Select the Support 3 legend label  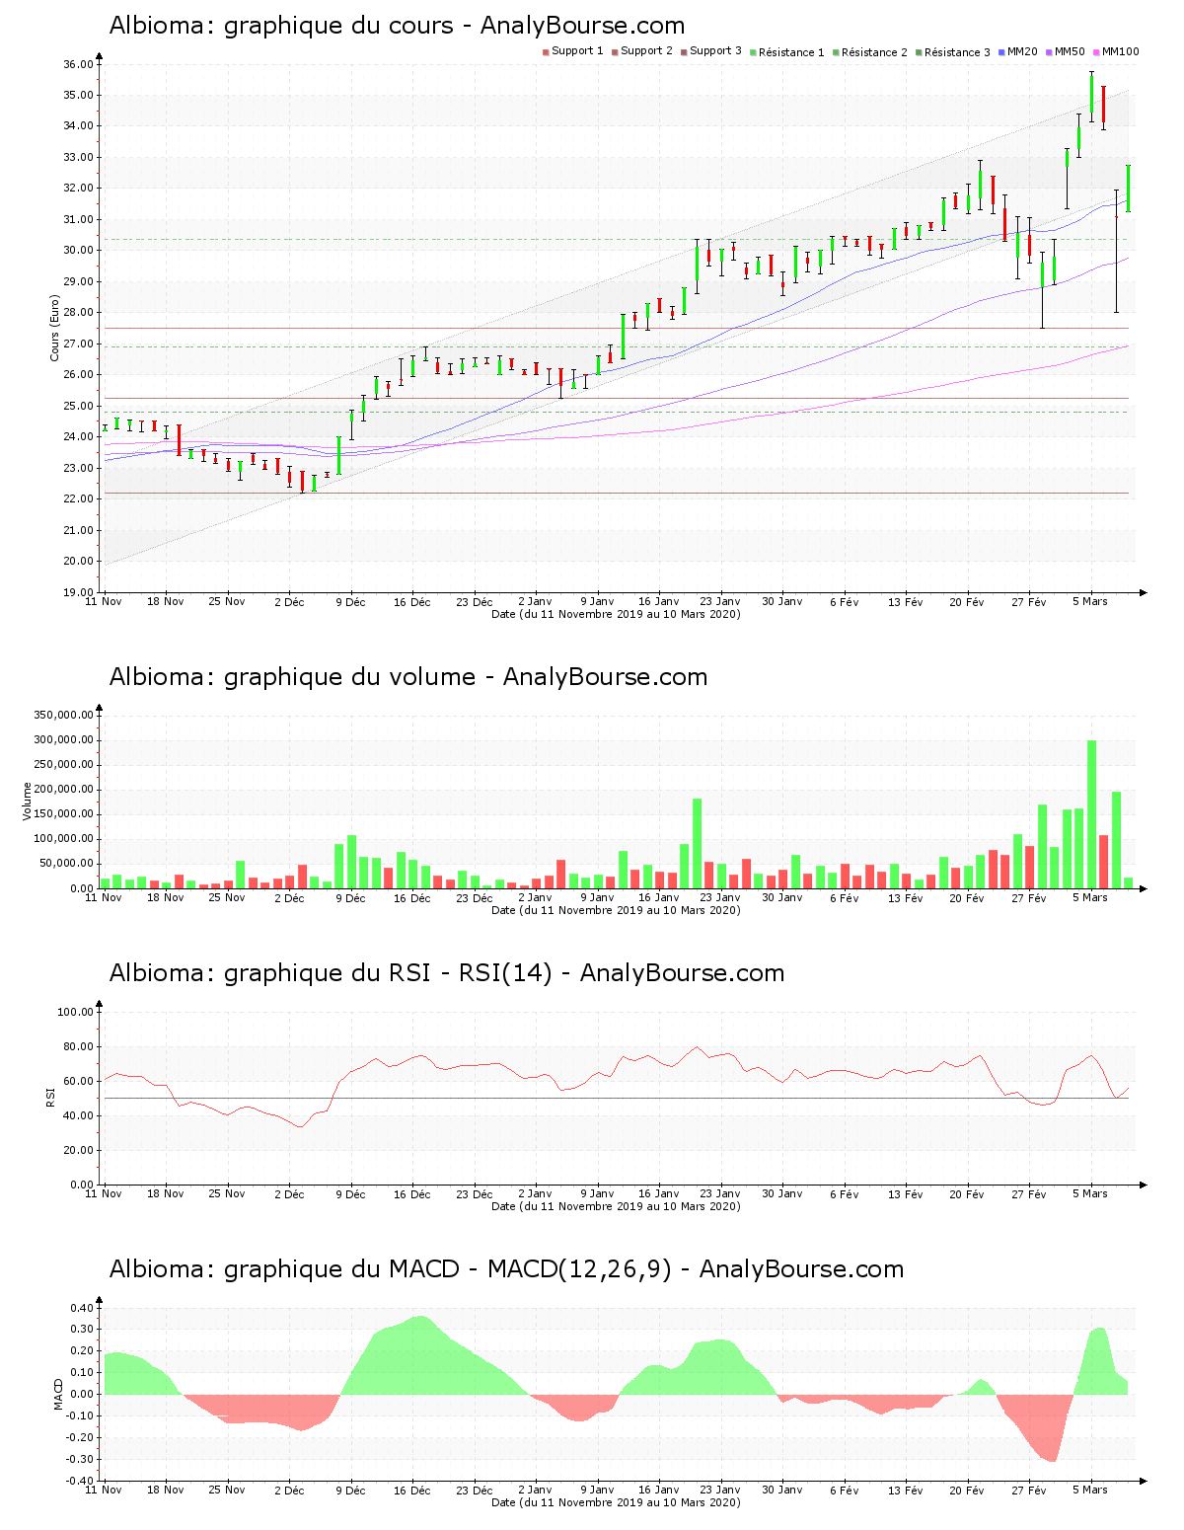coord(715,51)
